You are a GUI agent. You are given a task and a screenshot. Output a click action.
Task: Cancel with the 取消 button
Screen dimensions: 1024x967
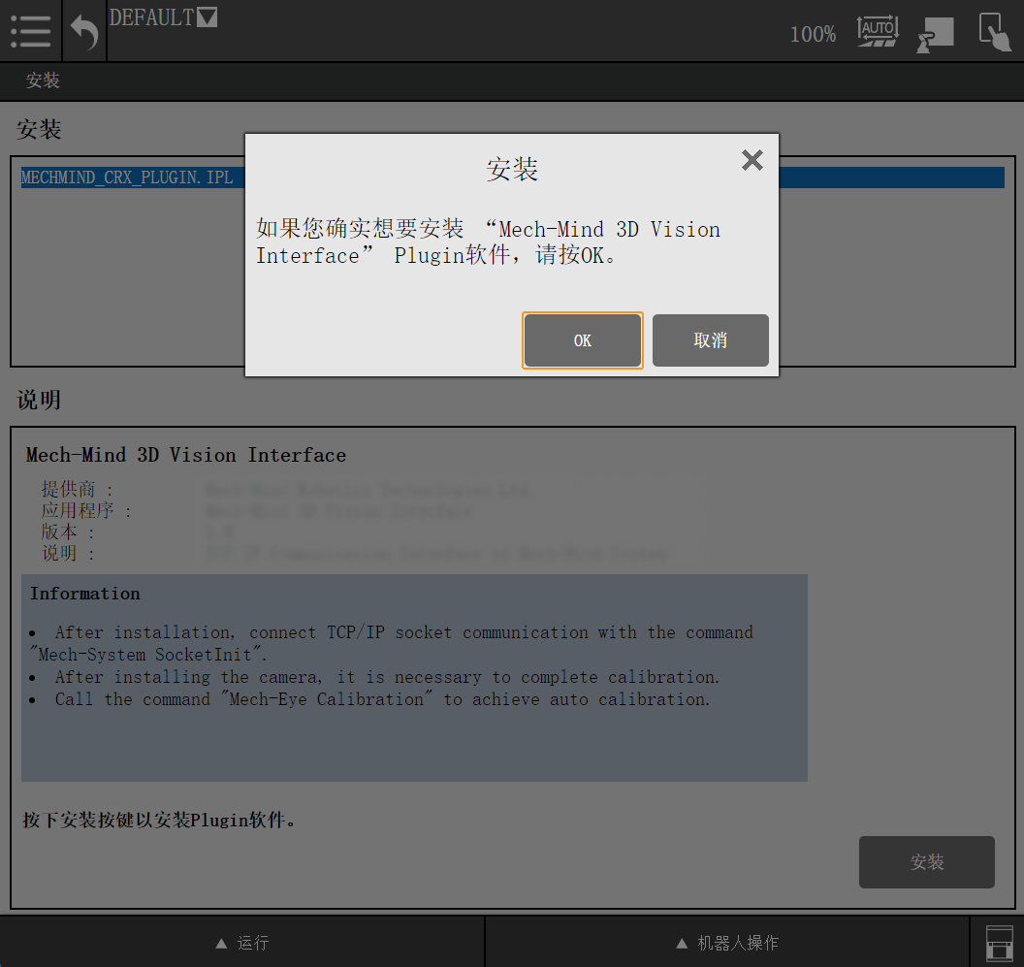pos(711,340)
